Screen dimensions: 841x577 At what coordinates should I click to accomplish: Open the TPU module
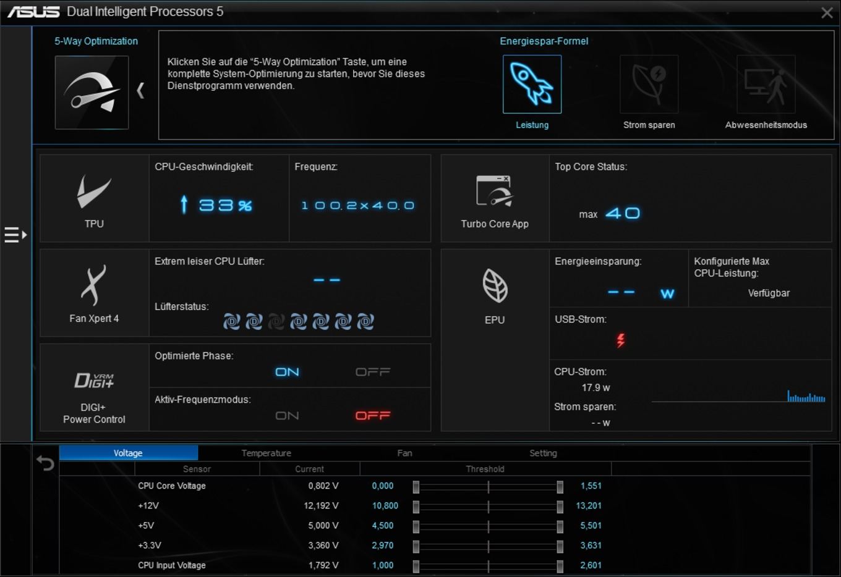pos(94,198)
